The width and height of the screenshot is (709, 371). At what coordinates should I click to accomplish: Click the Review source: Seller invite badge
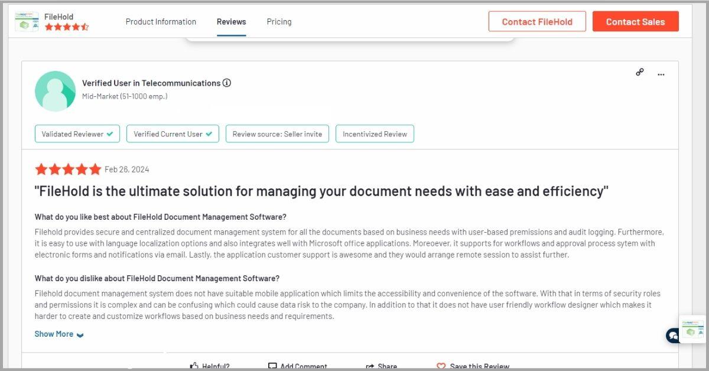277,134
